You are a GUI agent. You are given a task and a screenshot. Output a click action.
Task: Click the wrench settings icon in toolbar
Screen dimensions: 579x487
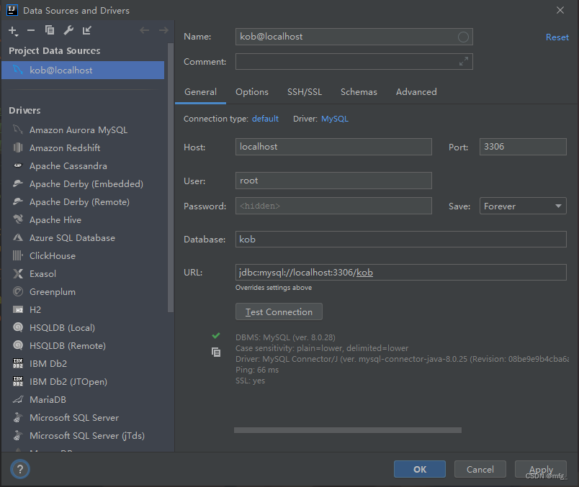click(68, 30)
